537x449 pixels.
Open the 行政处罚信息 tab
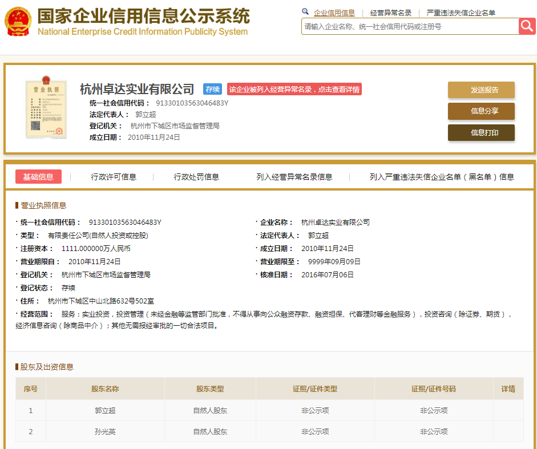(196, 177)
